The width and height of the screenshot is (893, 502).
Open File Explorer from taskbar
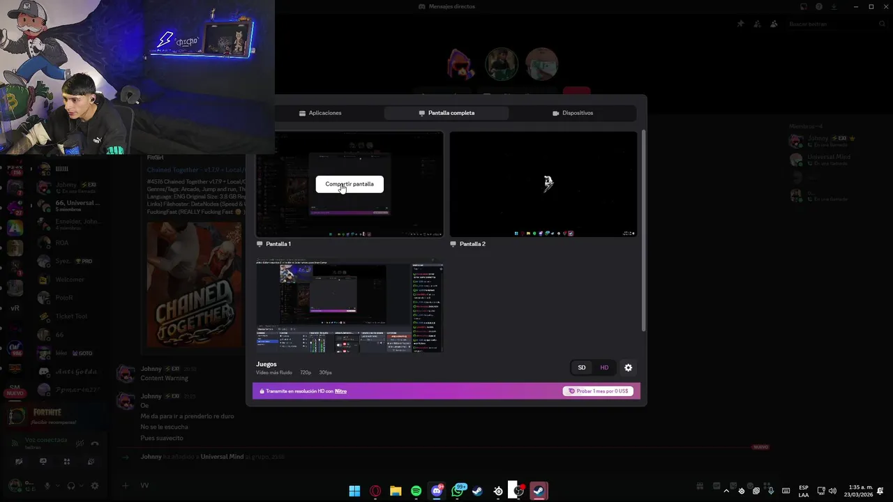pyautogui.click(x=396, y=491)
